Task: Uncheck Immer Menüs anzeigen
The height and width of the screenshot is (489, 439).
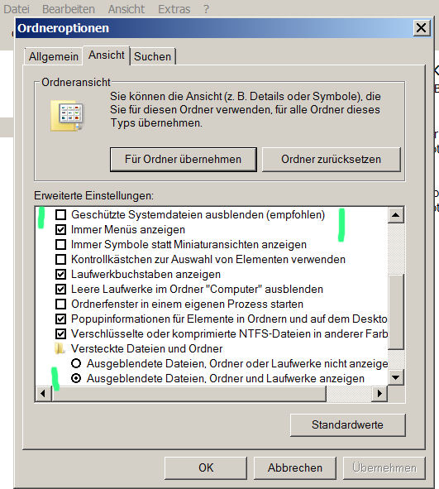Action: (60, 229)
